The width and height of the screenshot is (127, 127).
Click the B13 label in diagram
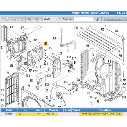coord(124,80)
